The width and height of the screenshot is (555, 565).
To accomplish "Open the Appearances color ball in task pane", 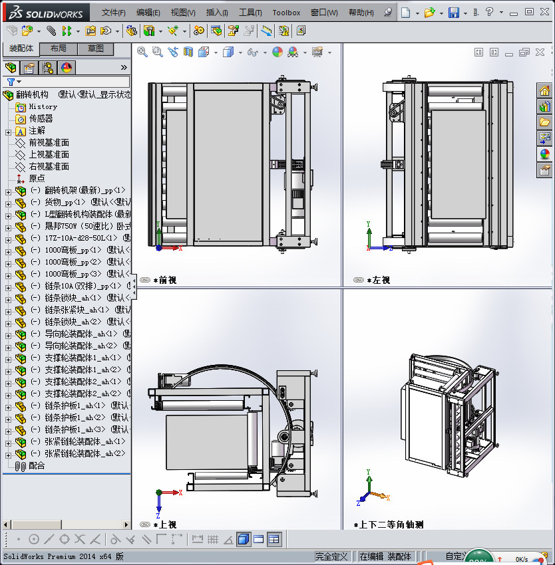I will 544,154.
